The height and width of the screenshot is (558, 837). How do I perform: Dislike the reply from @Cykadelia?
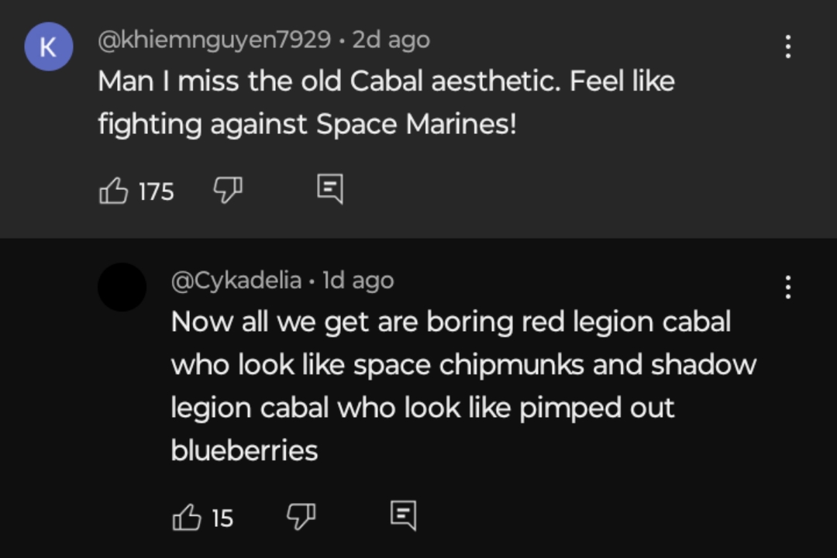(301, 516)
